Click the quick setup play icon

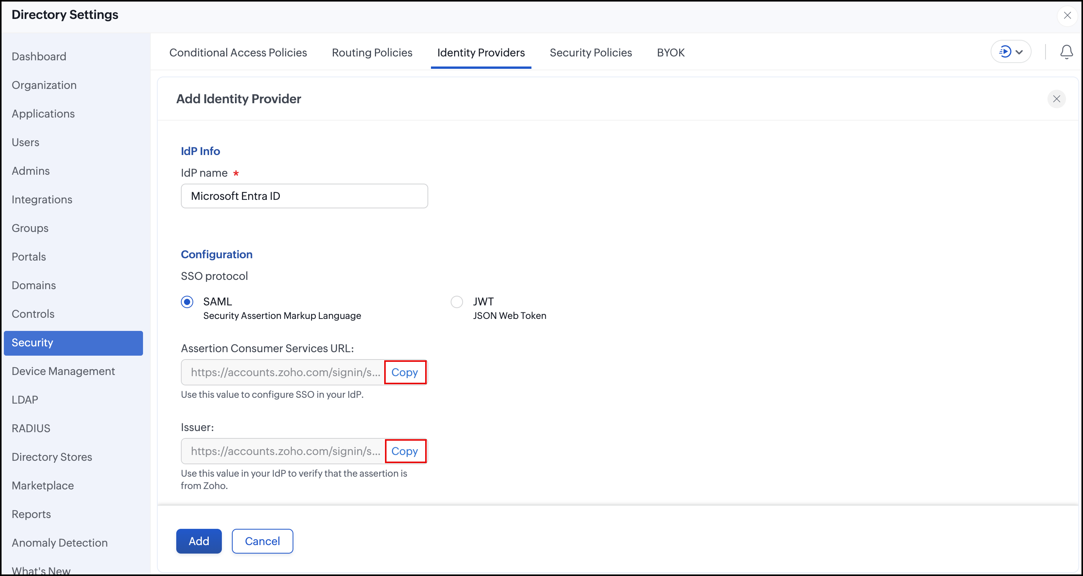pyautogui.click(x=1005, y=52)
